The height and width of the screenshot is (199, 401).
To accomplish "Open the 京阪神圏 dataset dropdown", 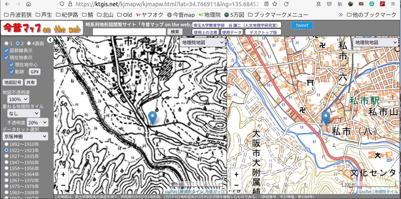I will (25, 136).
